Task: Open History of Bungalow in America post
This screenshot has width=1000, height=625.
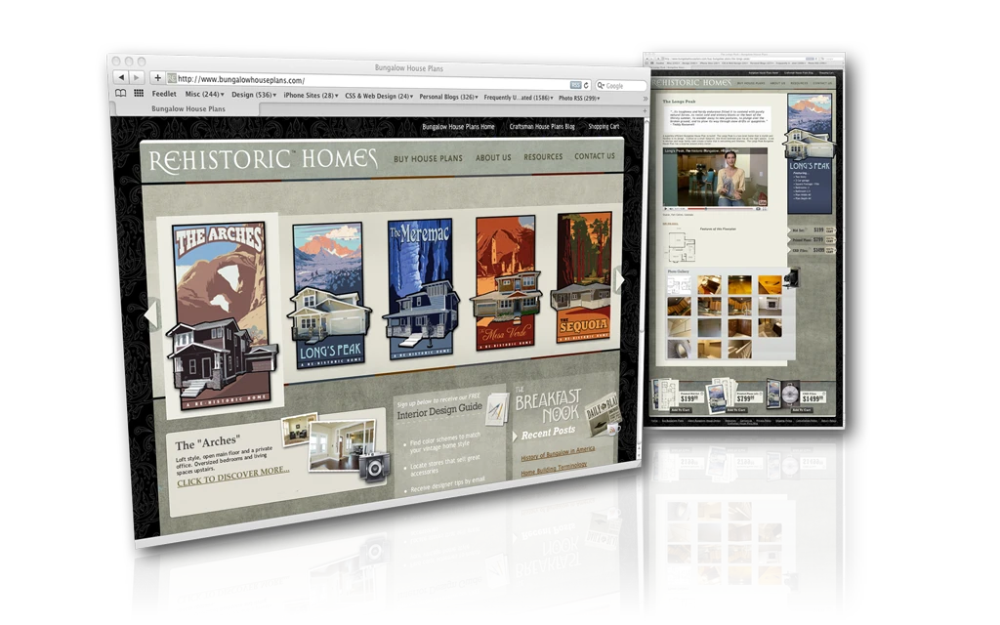Action: click(x=558, y=453)
